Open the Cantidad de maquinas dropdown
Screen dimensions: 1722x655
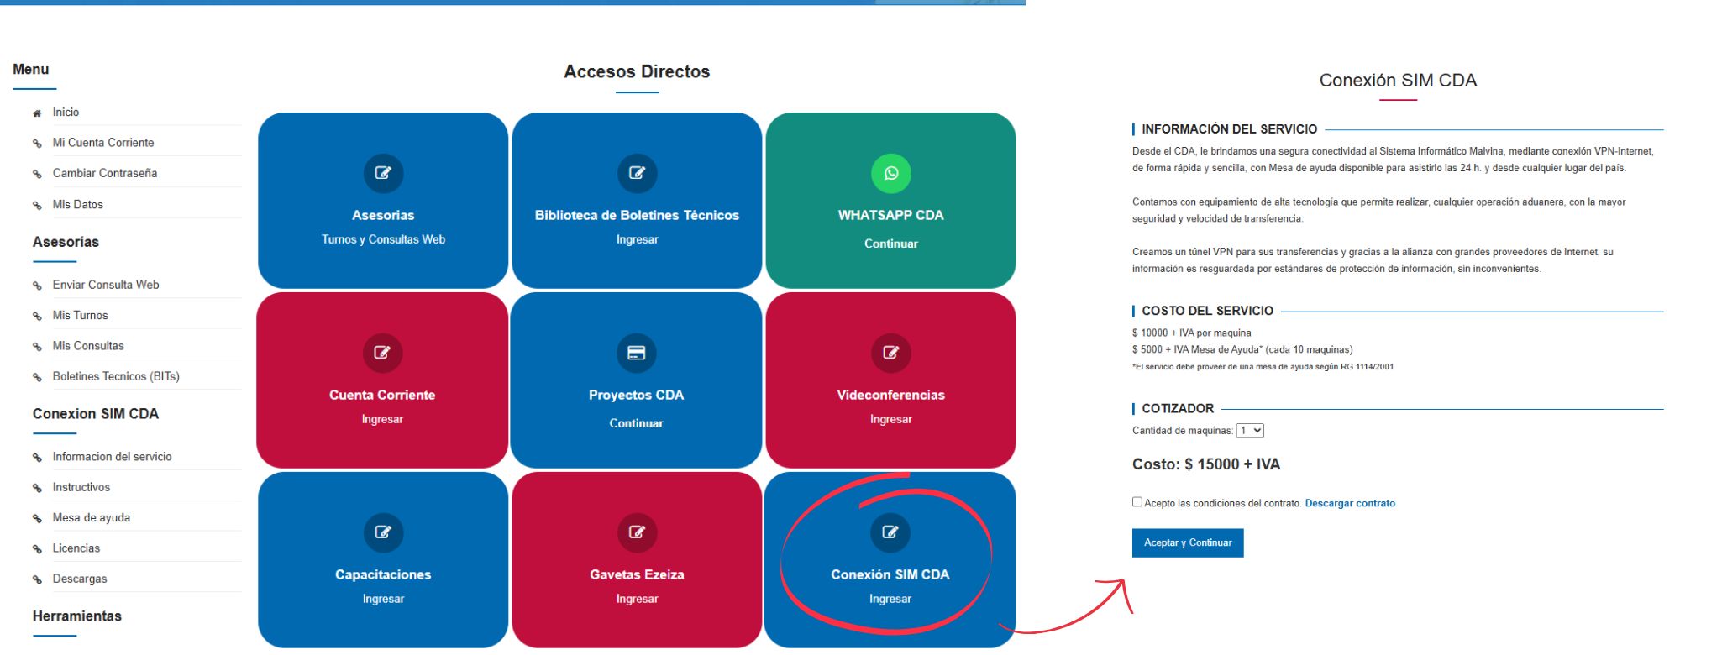(x=1250, y=431)
